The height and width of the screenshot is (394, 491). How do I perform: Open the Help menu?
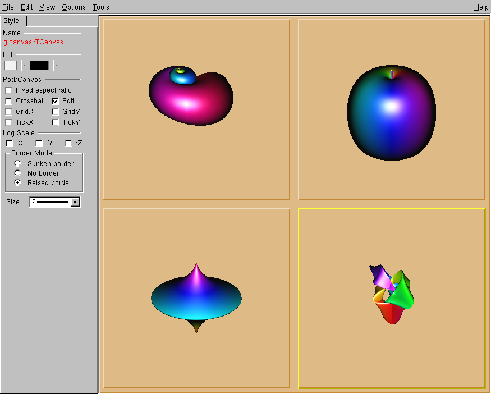pos(481,7)
